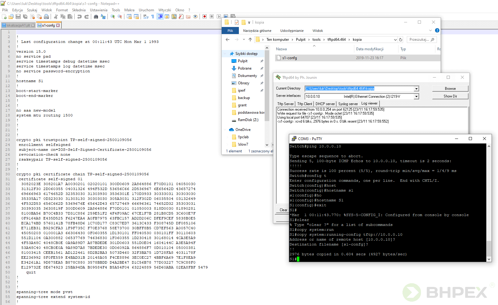Create a new document in Notepad++
This screenshot has width=498, height=305.
click(4, 17)
